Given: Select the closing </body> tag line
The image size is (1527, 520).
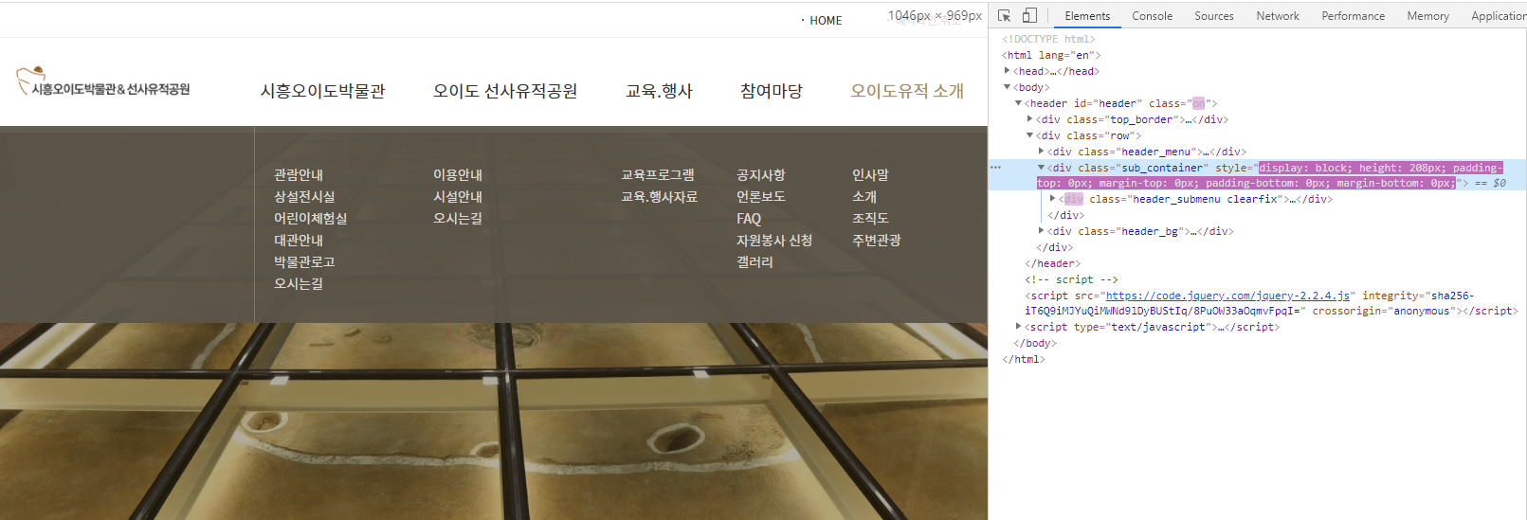Looking at the screenshot, I should point(1035,343).
